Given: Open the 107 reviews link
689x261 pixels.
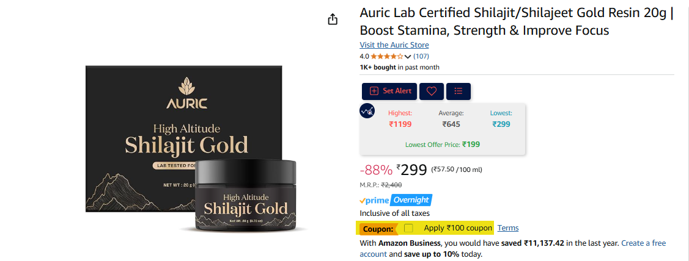Looking at the screenshot, I should coord(421,56).
